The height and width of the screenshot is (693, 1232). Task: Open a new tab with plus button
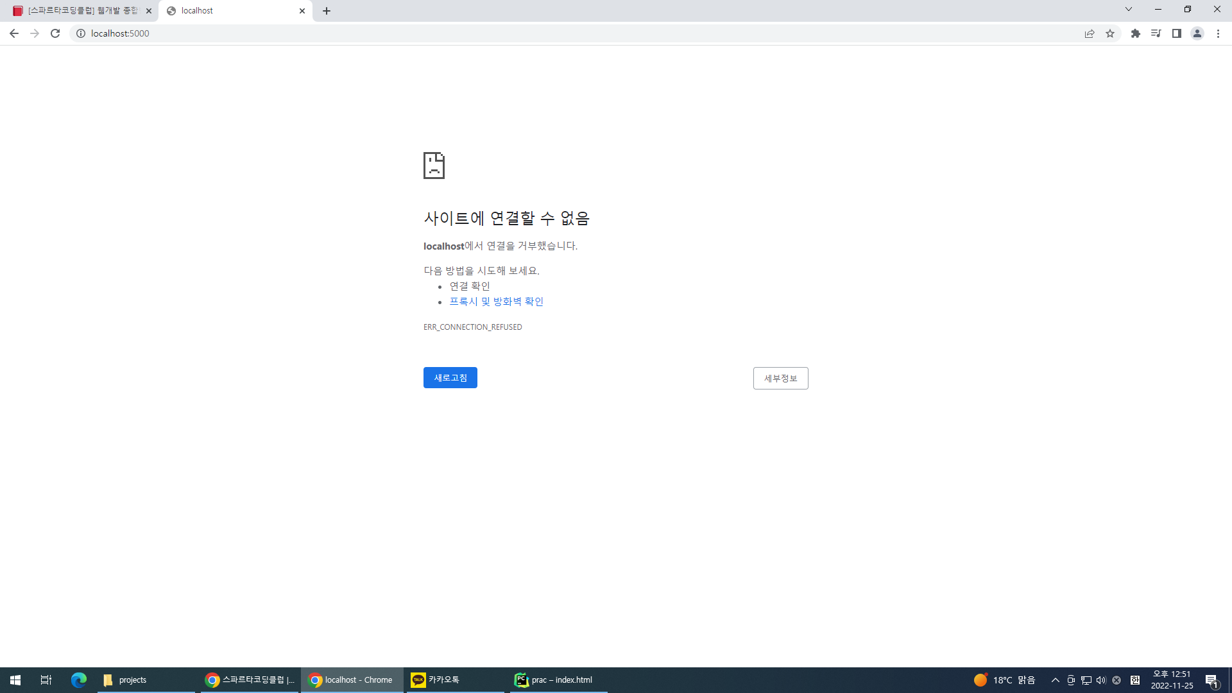pyautogui.click(x=327, y=11)
